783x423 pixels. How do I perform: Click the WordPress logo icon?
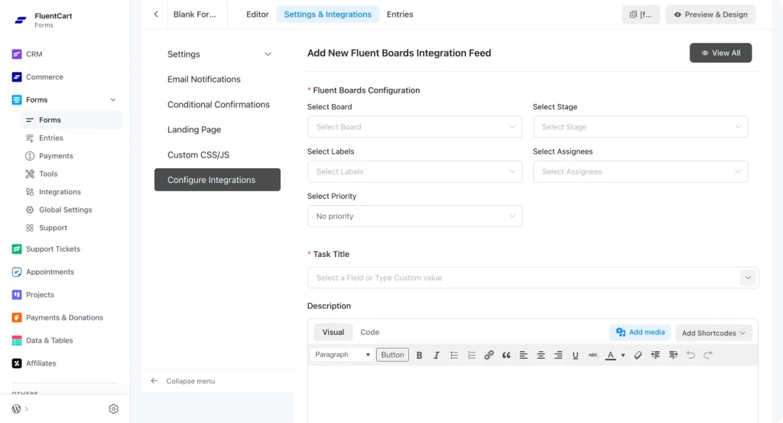point(17,408)
